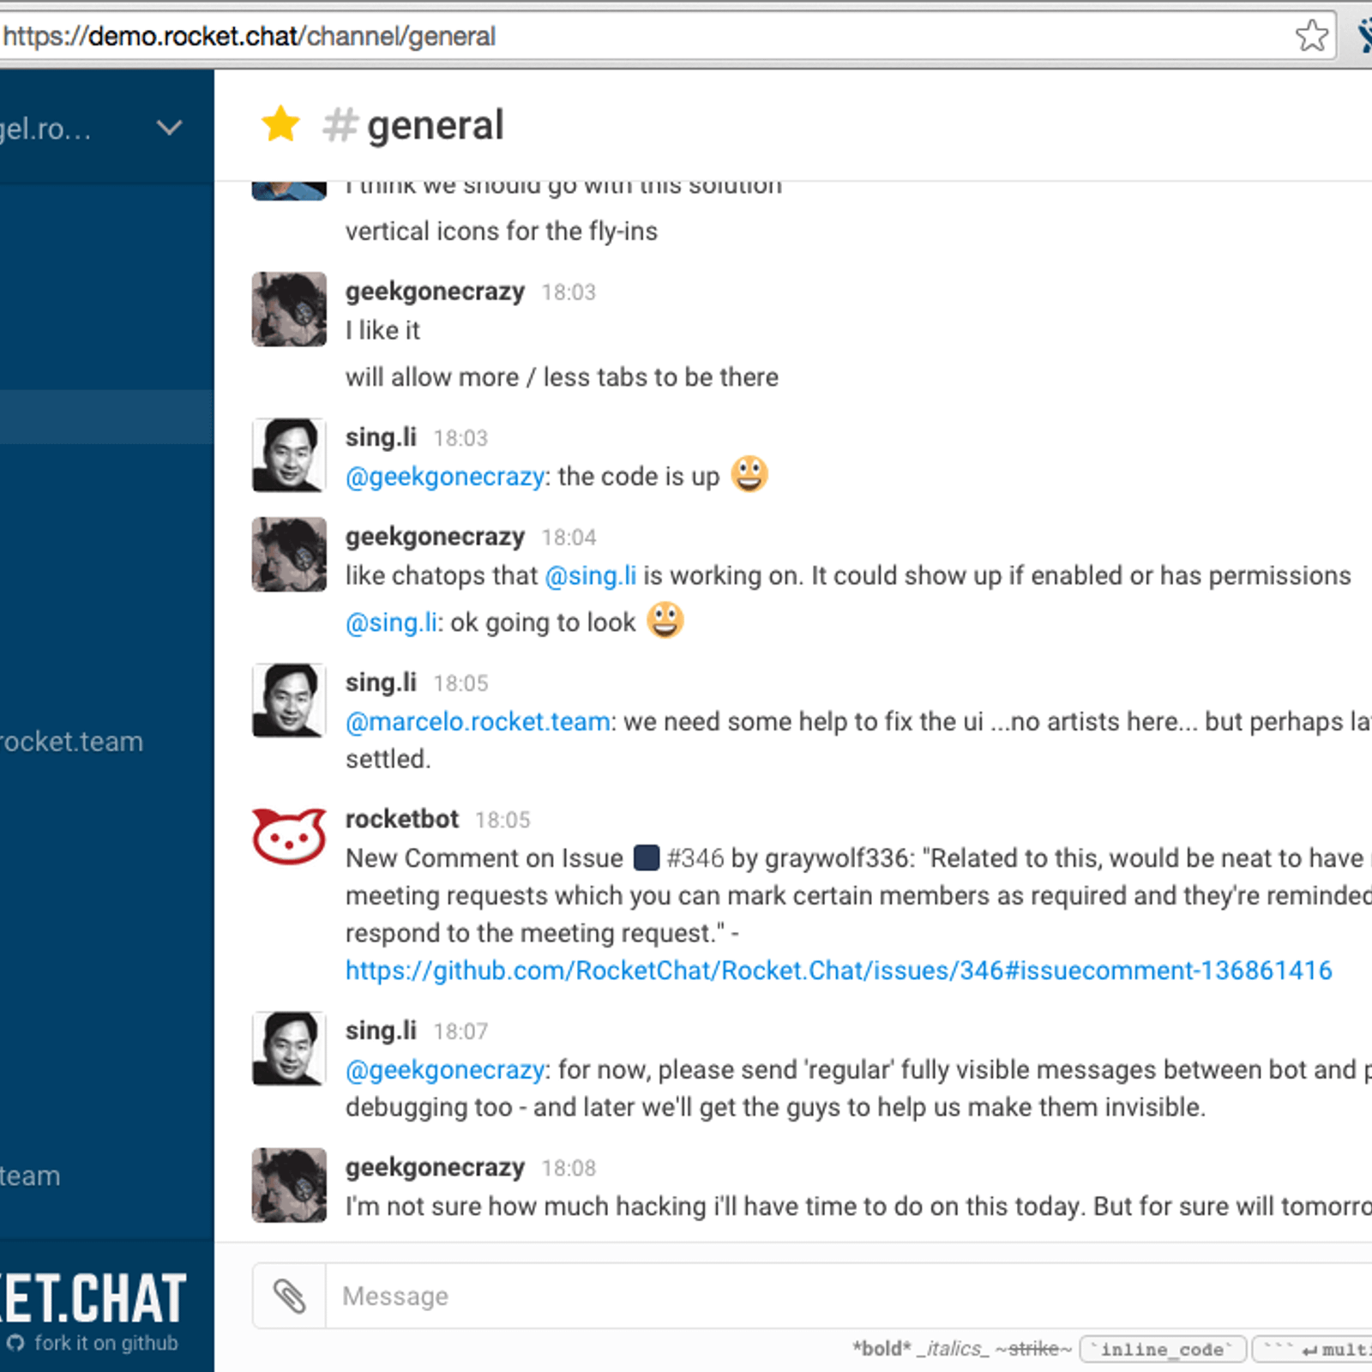
Task: Open the rocket.team sidebar item
Action: (72, 742)
